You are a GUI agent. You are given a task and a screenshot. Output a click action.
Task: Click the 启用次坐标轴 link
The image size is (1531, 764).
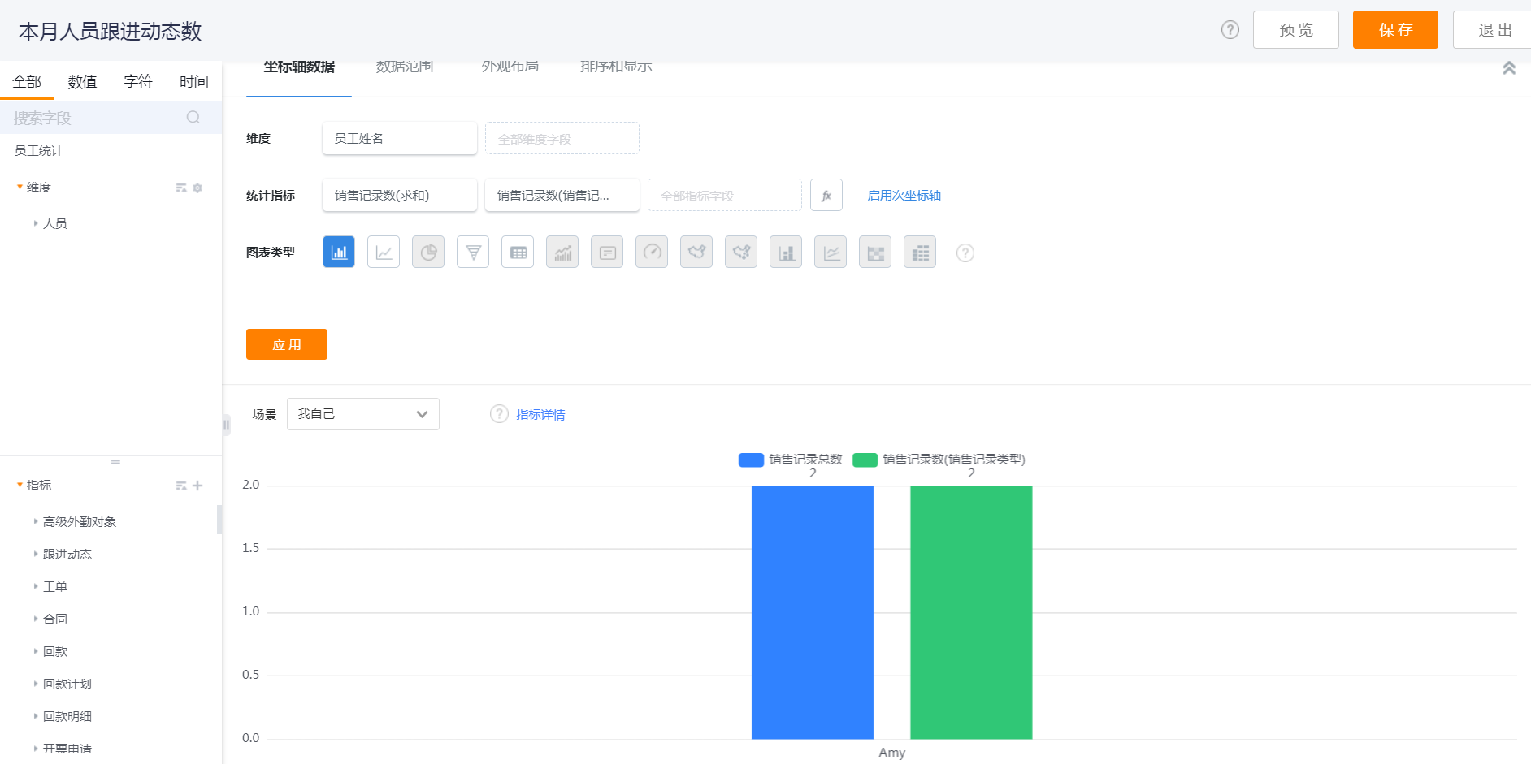904,196
